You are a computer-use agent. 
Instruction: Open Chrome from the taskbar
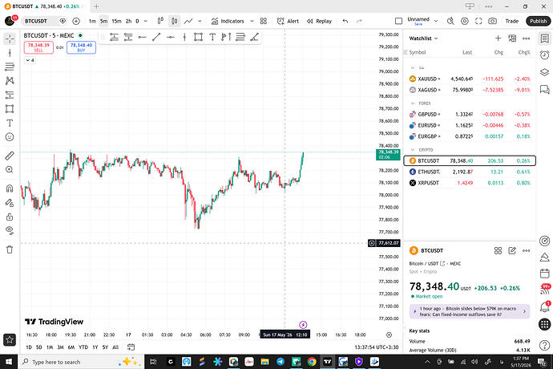click(x=312, y=362)
